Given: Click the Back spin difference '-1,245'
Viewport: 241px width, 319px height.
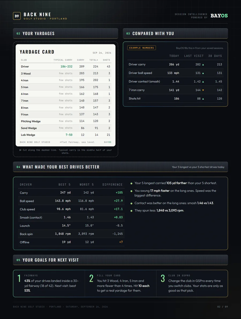Looking at the screenshot, I should [118, 234].
